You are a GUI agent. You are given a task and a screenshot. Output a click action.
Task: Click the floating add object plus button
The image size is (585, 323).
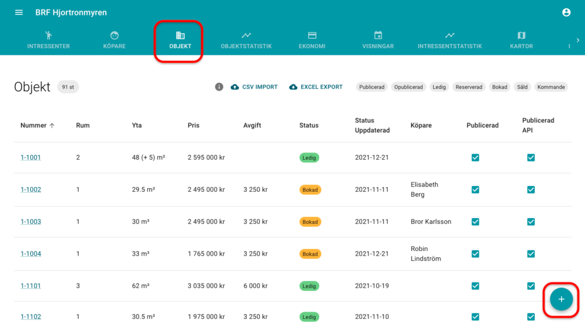pos(560,299)
